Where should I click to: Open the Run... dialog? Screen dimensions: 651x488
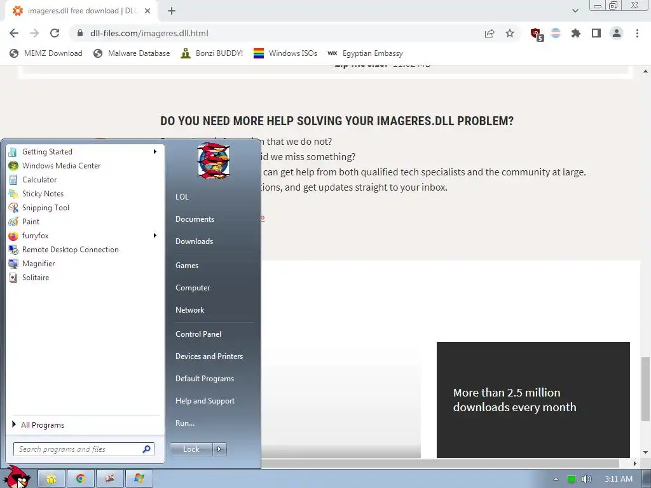coord(185,423)
